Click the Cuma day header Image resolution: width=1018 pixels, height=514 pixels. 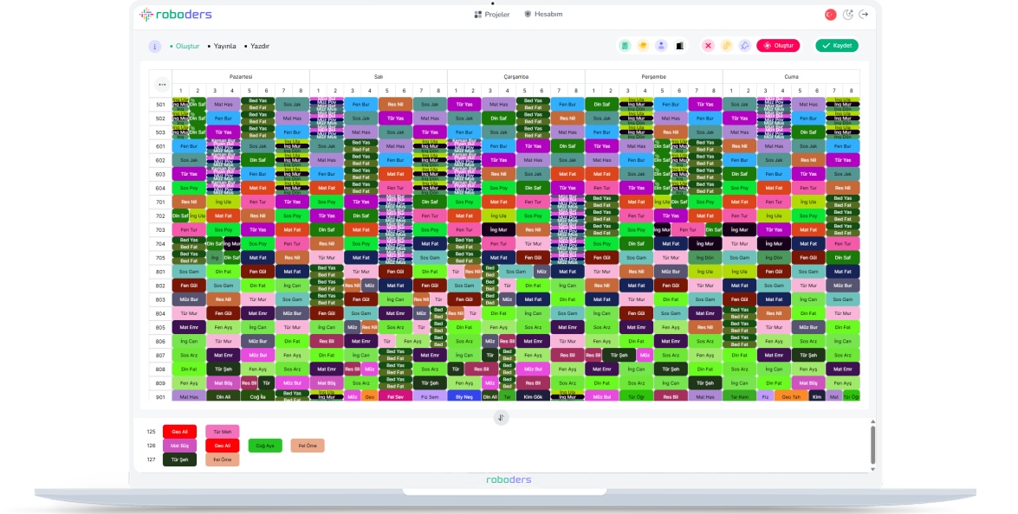click(791, 76)
